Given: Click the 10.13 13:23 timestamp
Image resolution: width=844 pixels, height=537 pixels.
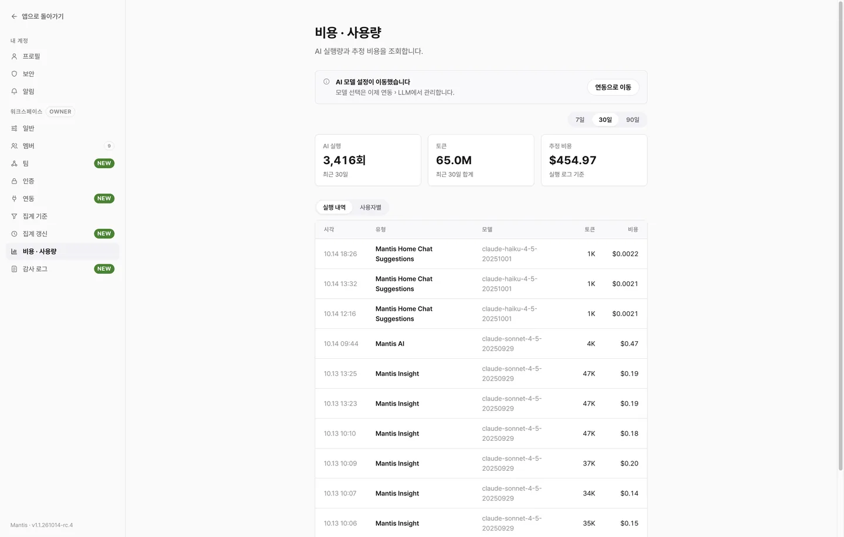Looking at the screenshot, I should click(341, 403).
